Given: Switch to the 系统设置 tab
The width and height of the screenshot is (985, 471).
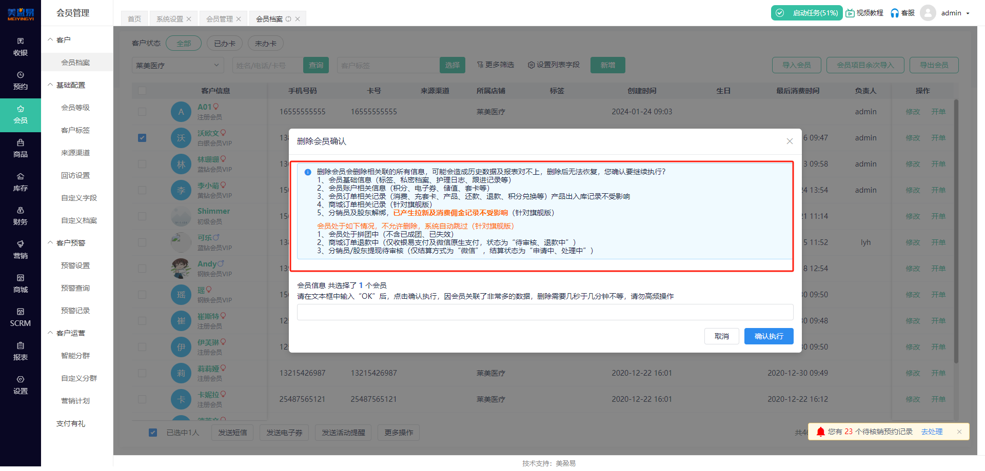Looking at the screenshot, I should click(x=169, y=18).
